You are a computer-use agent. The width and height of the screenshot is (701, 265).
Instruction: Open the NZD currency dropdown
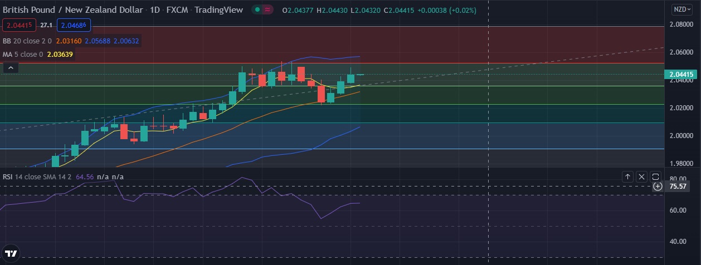681,9
